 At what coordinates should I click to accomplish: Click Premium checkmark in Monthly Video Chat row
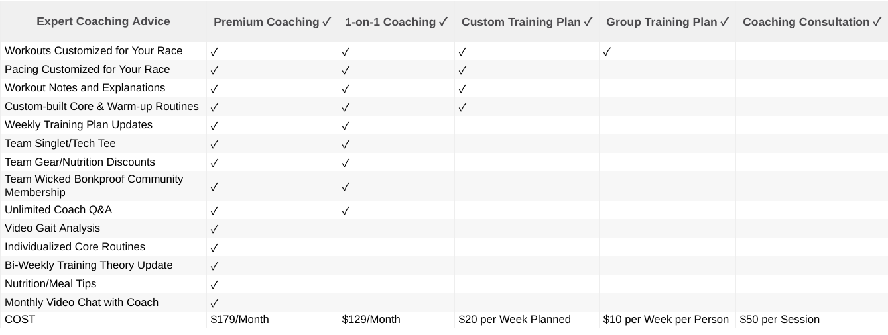(x=215, y=303)
